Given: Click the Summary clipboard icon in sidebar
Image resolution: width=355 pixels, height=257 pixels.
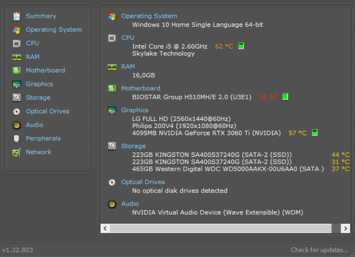Looking at the screenshot, I should 17,16.
